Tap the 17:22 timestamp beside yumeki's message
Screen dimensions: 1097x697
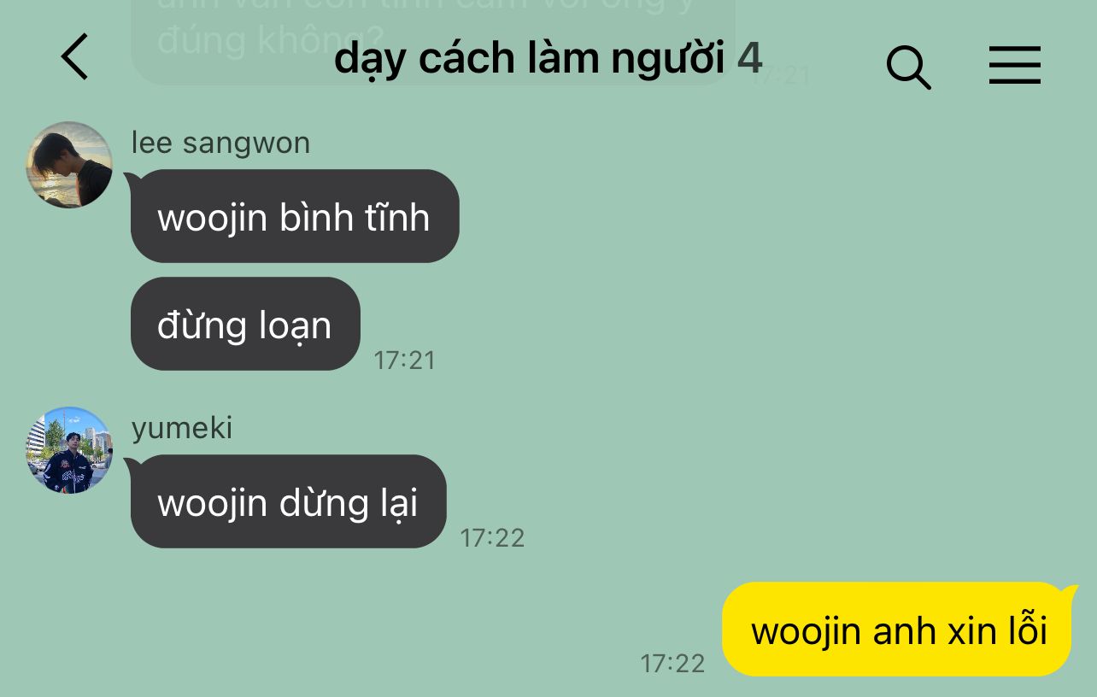pyautogui.click(x=492, y=538)
